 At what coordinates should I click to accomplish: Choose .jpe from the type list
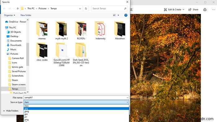[76, 114]
